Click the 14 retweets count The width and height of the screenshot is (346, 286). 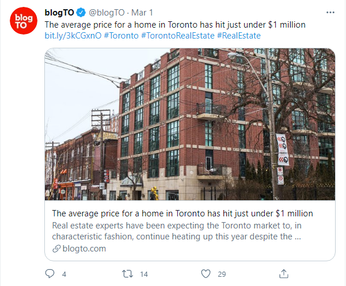point(145,274)
